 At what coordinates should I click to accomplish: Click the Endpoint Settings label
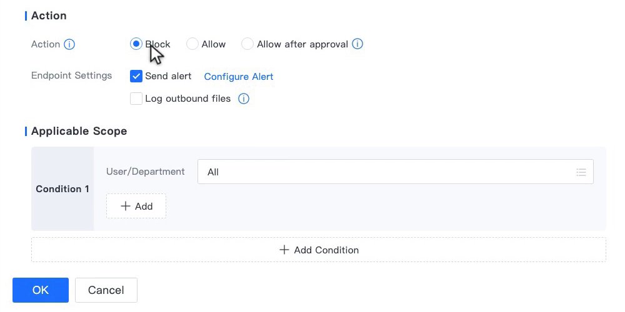(72, 76)
